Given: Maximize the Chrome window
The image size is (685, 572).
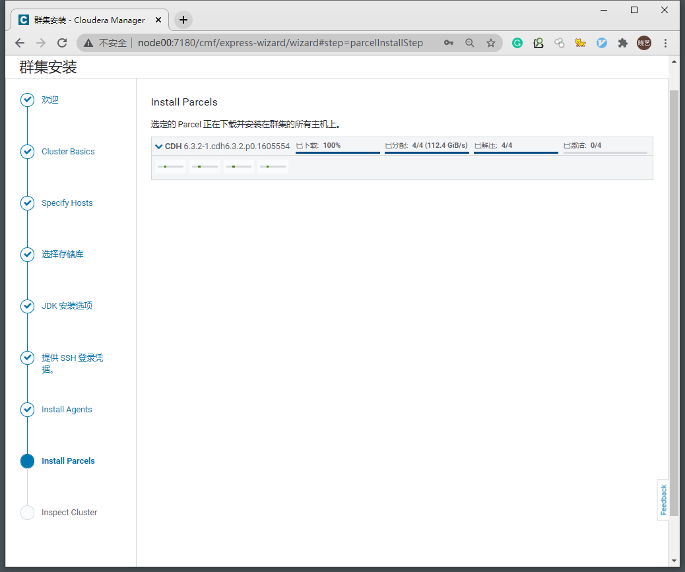Looking at the screenshot, I should (634, 10).
